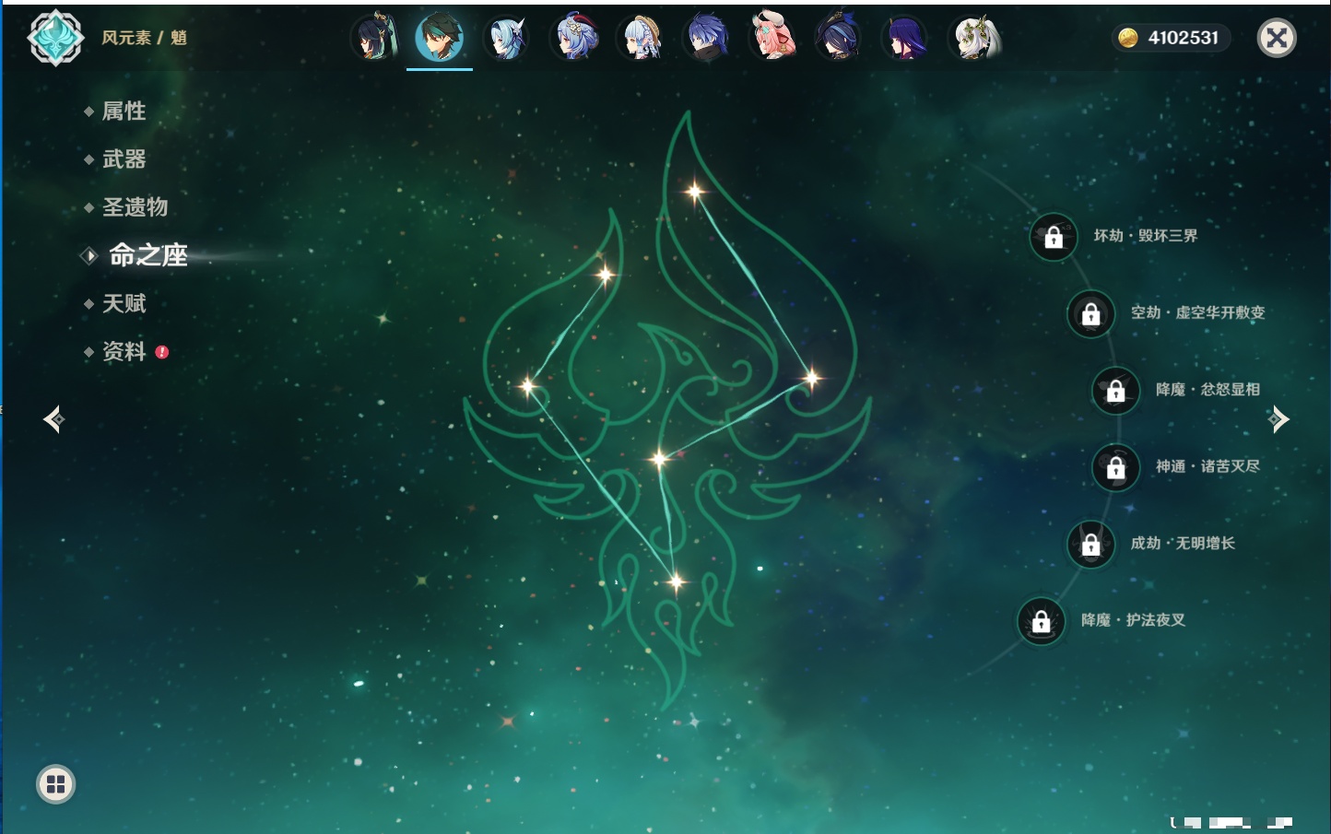Open the grid menu button at bottom-left

pyautogui.click(x=55, y=784)
